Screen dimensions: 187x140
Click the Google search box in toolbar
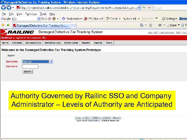[x=170, y=8]
